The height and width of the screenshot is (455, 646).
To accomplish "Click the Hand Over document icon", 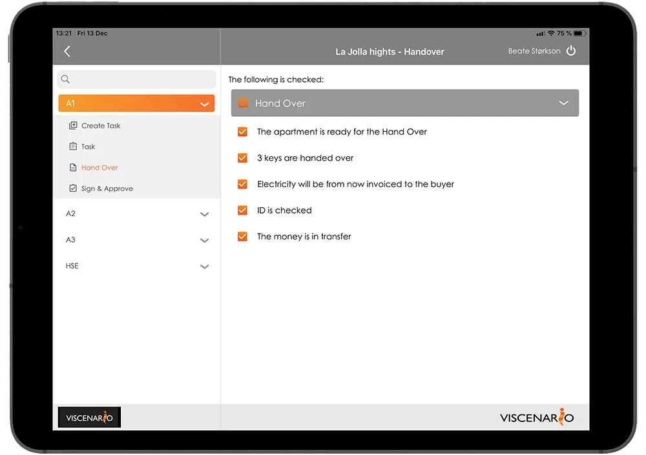I will [73, 167].
